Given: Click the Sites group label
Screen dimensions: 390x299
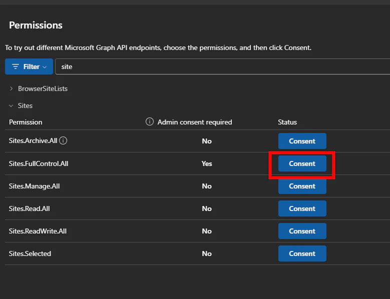Looking at the screenshot, I should [25, 106].
